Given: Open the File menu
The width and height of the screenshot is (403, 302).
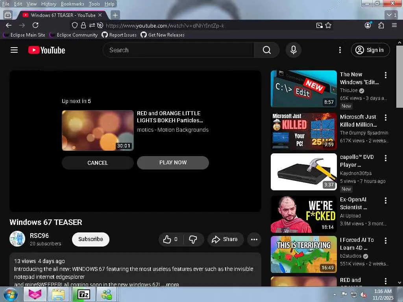Looking at the screenshot, I should (6, 4).
